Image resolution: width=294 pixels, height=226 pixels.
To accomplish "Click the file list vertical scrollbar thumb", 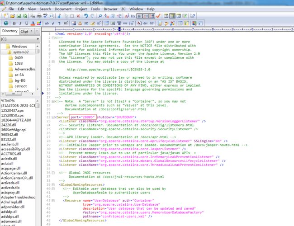I will 38,106.
